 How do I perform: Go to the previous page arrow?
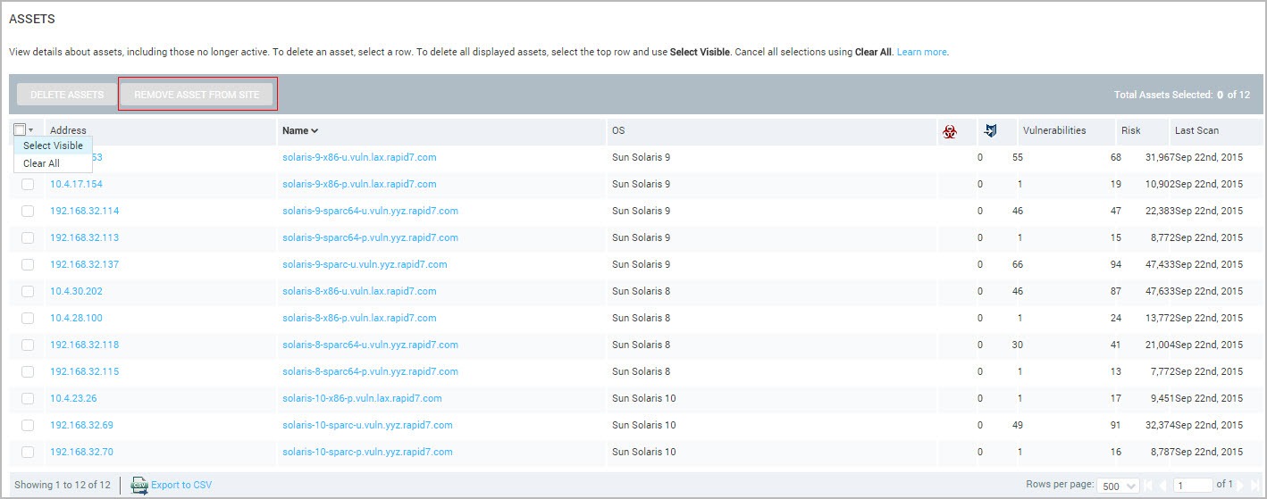coord(1162,485)
